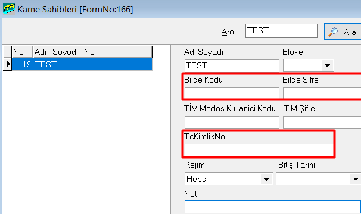Click the TİM Şifre input field
Viewport: 361px width, 214px height.
[322, 122]
